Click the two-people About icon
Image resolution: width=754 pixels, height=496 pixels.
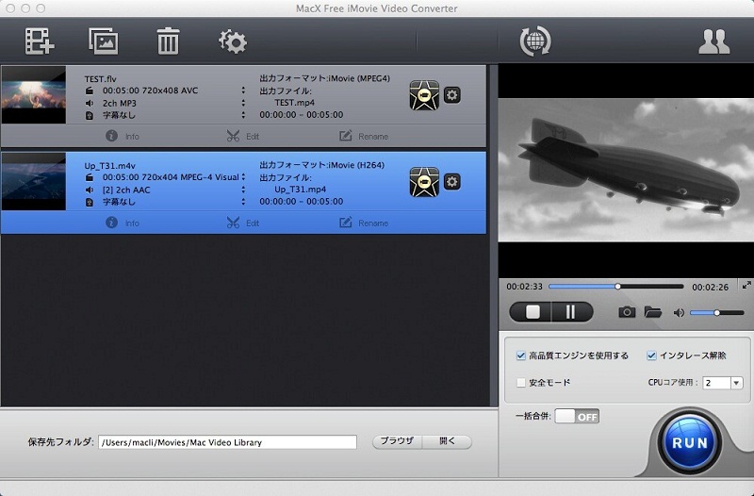714,41
